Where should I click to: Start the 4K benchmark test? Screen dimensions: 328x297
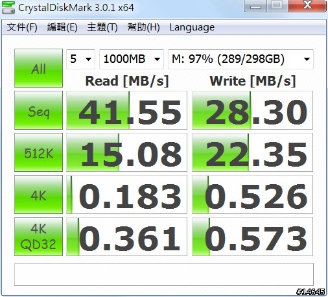tap(38, 195)
